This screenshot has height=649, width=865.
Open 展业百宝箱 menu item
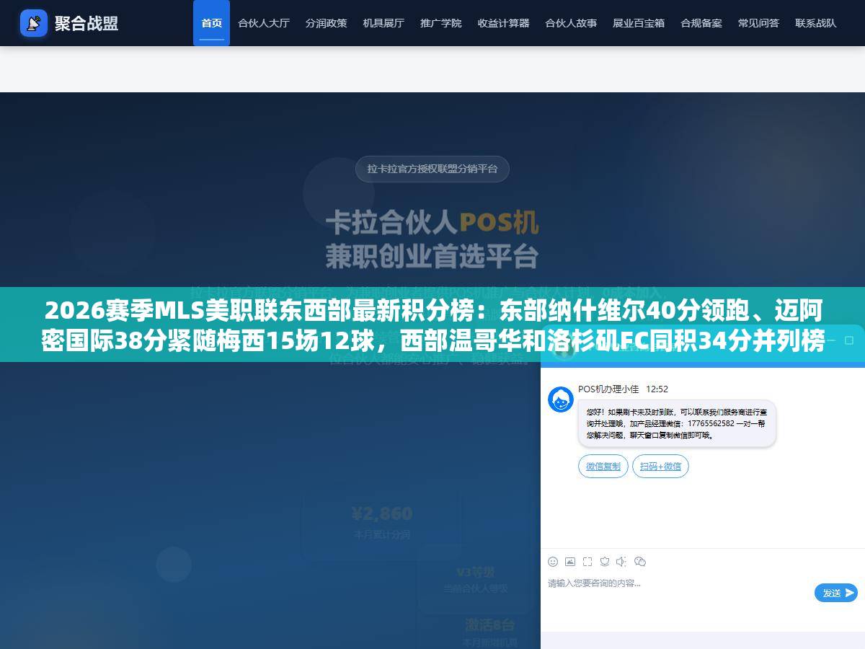pos(639,23)
